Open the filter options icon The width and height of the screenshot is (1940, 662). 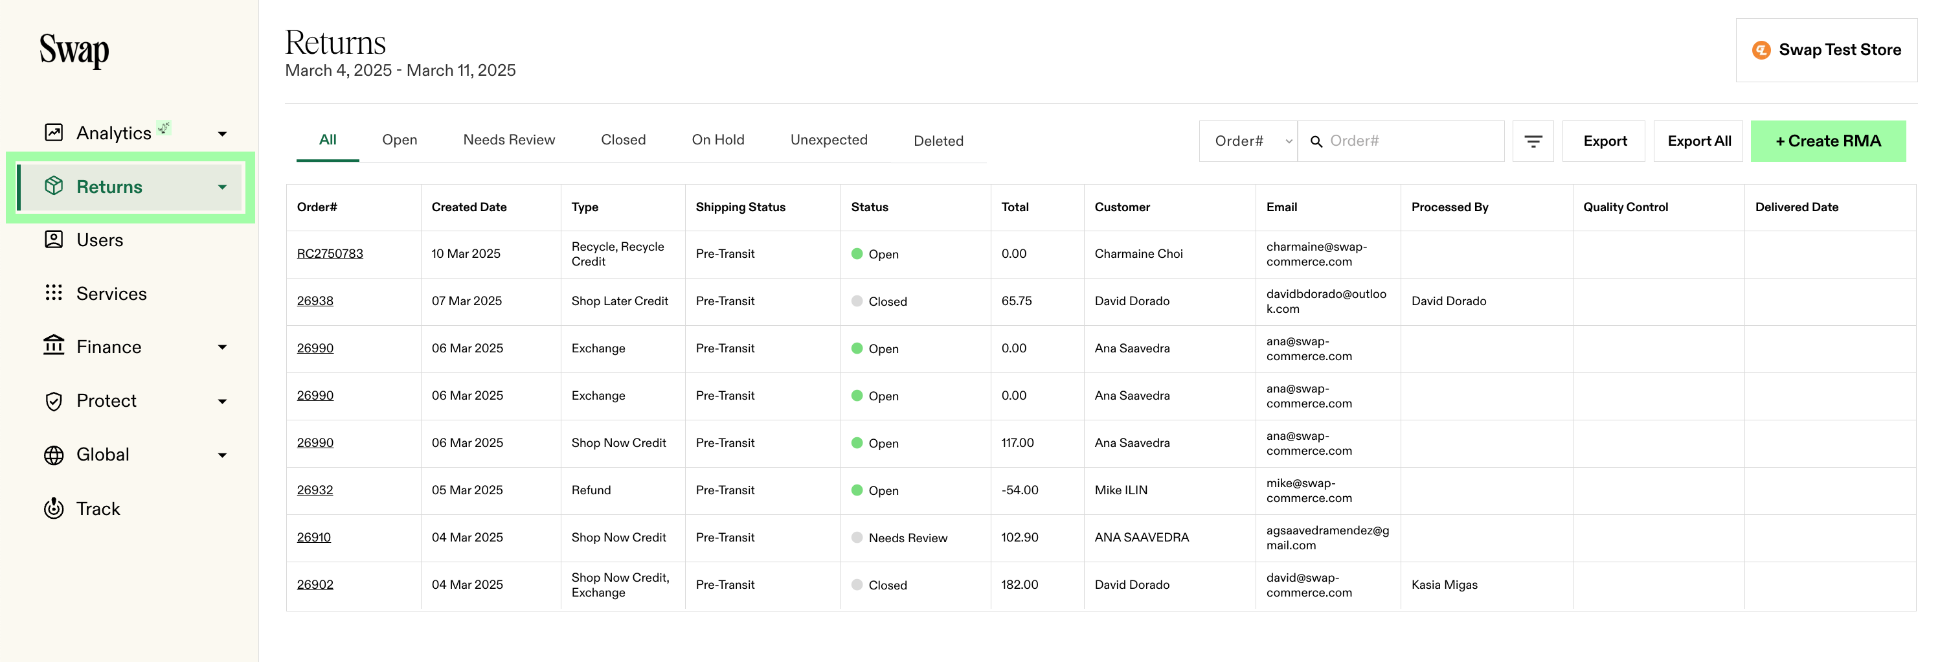(1533, 141)
